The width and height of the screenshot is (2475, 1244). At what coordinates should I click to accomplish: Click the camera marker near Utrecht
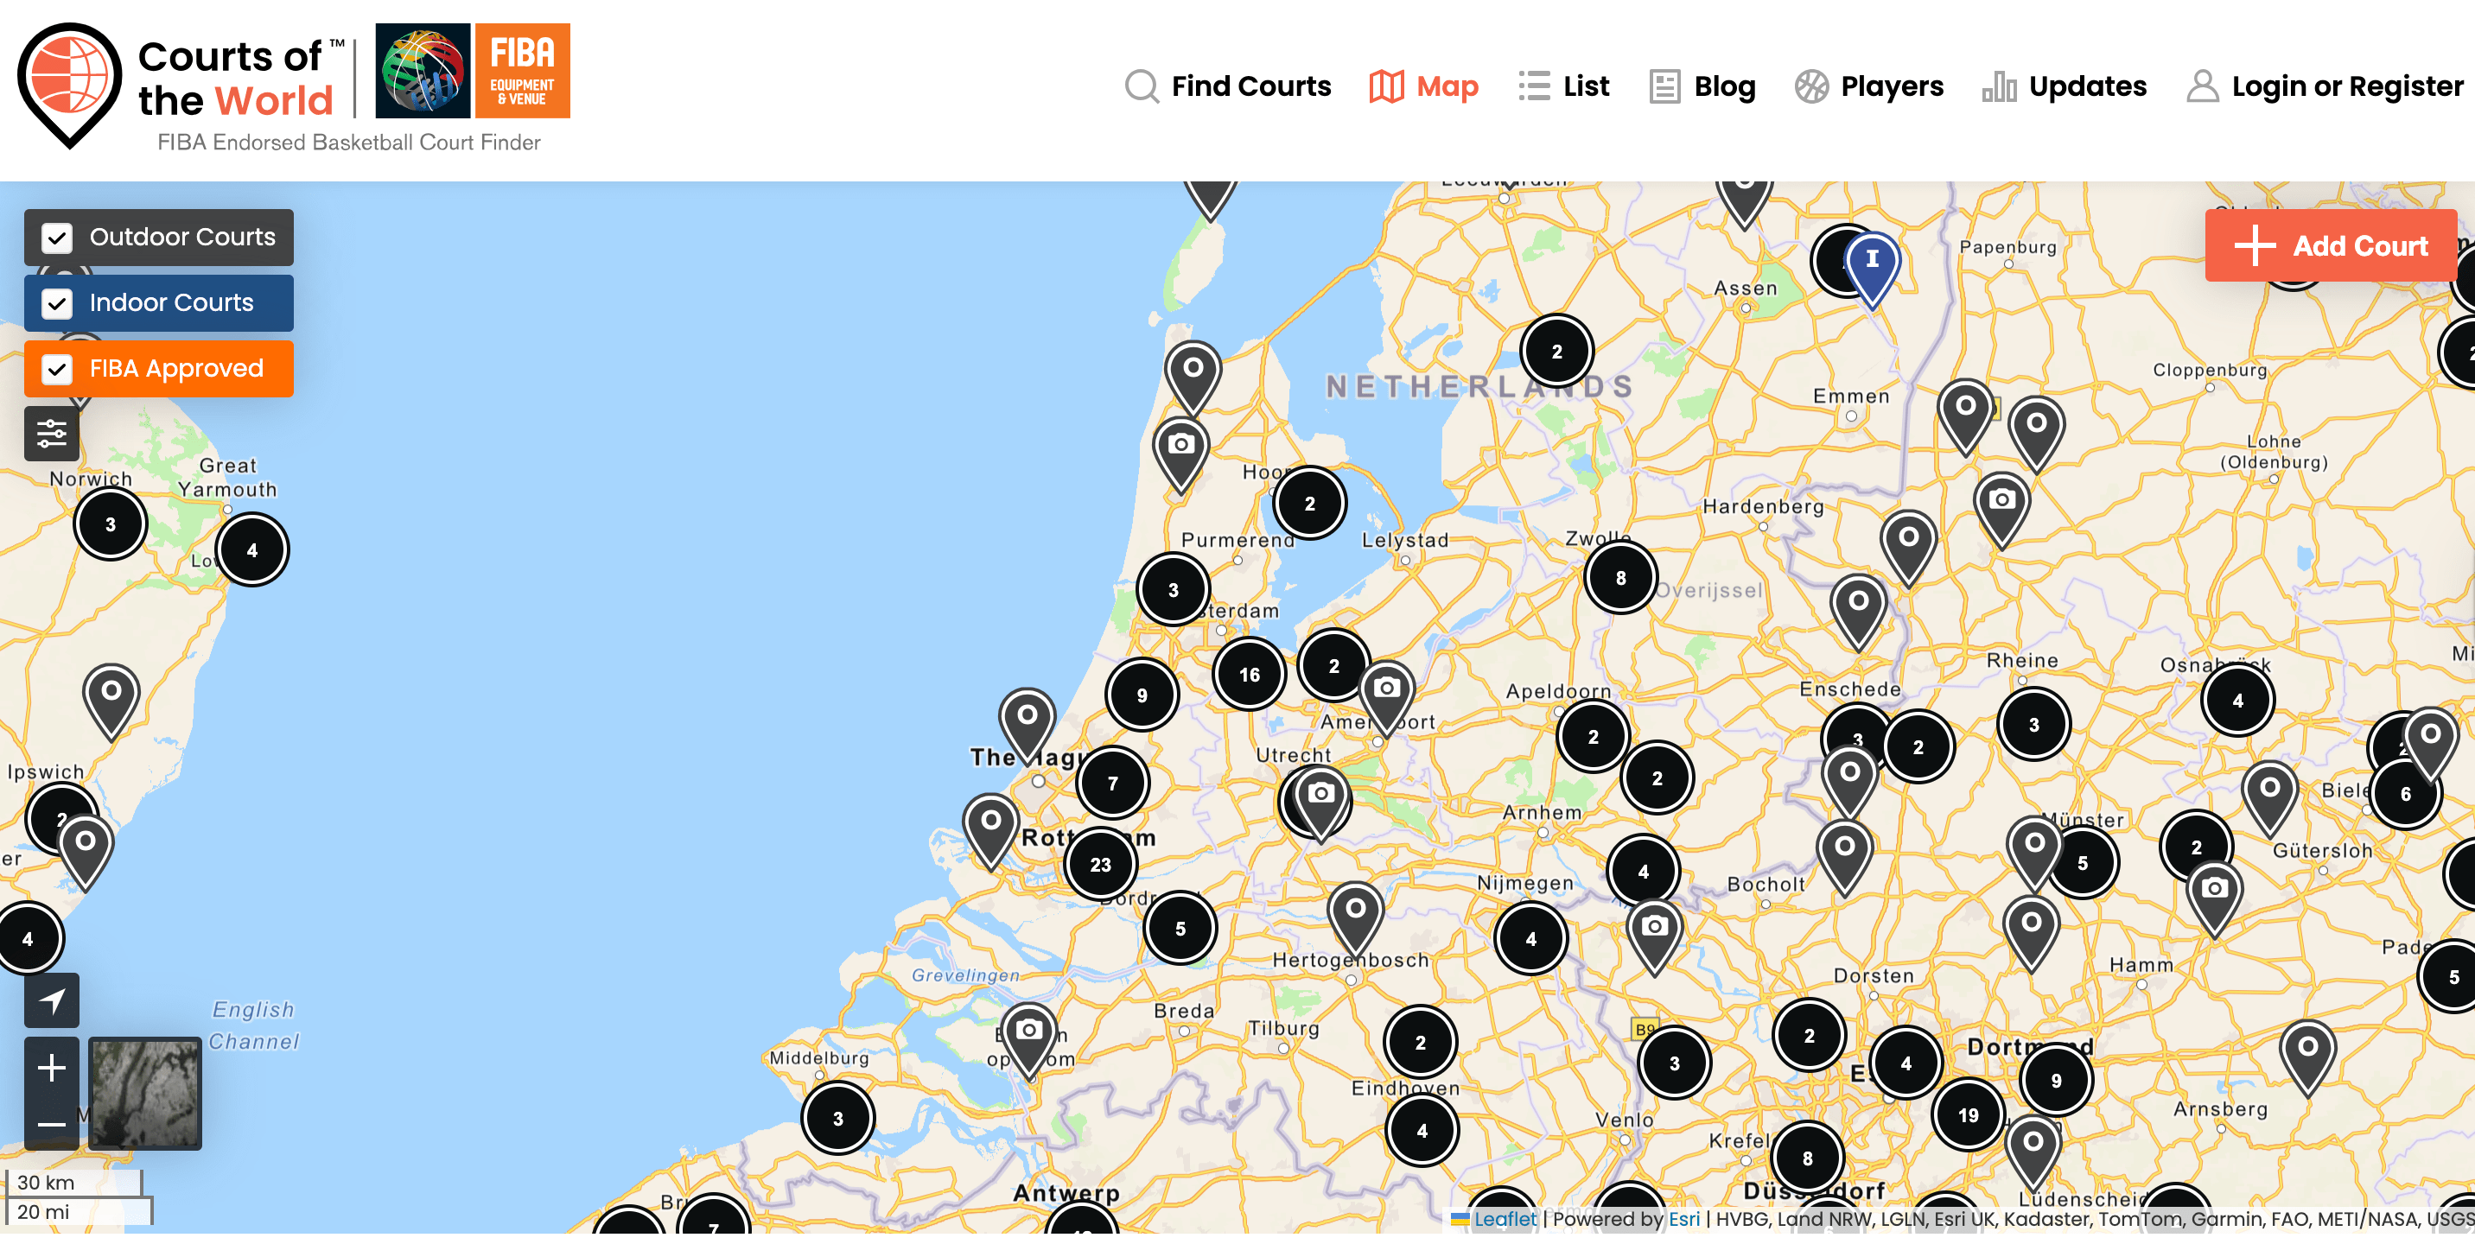click(x=1321, y=795)
